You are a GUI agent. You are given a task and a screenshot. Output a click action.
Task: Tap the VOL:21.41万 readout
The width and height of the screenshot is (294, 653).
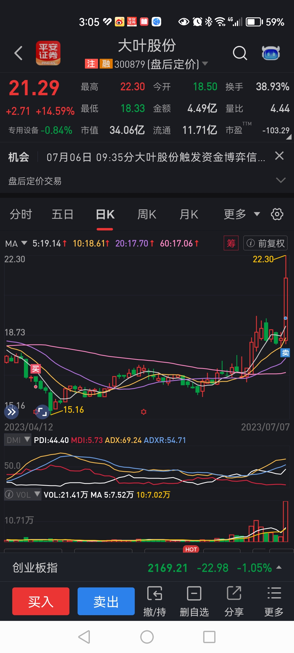[x=66, y=495]
